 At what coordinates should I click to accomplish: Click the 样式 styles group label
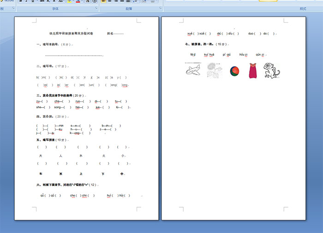303,9
